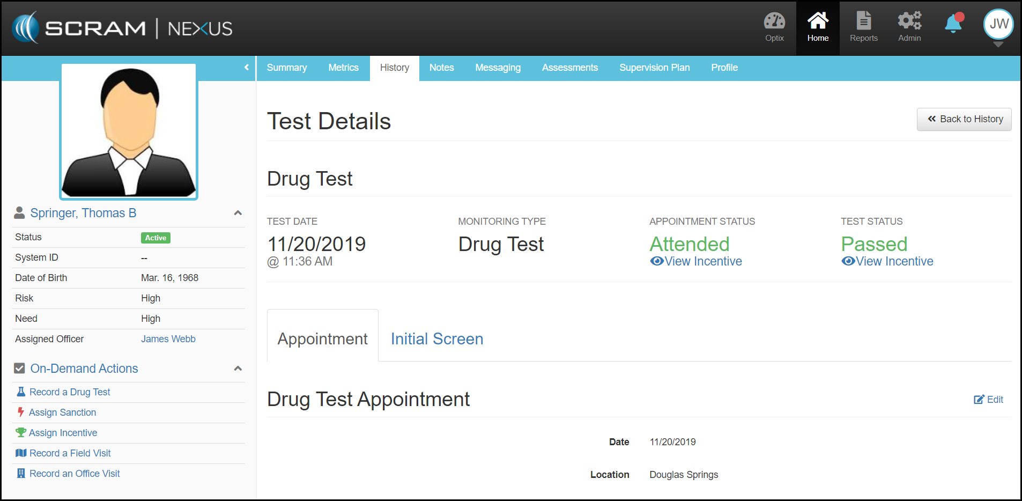View incentive under Attended appointment status
This screenshot has height=501, width=1022.
[x=696, y=261]
